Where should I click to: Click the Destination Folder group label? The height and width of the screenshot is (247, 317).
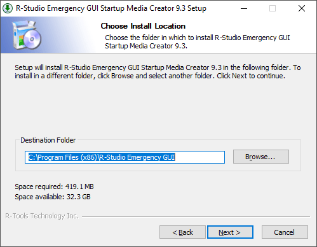pos(48,140)
